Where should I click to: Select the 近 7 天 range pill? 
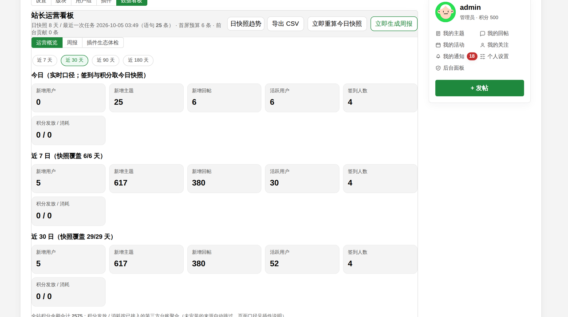pyautogui.click(x=45, y=60)
